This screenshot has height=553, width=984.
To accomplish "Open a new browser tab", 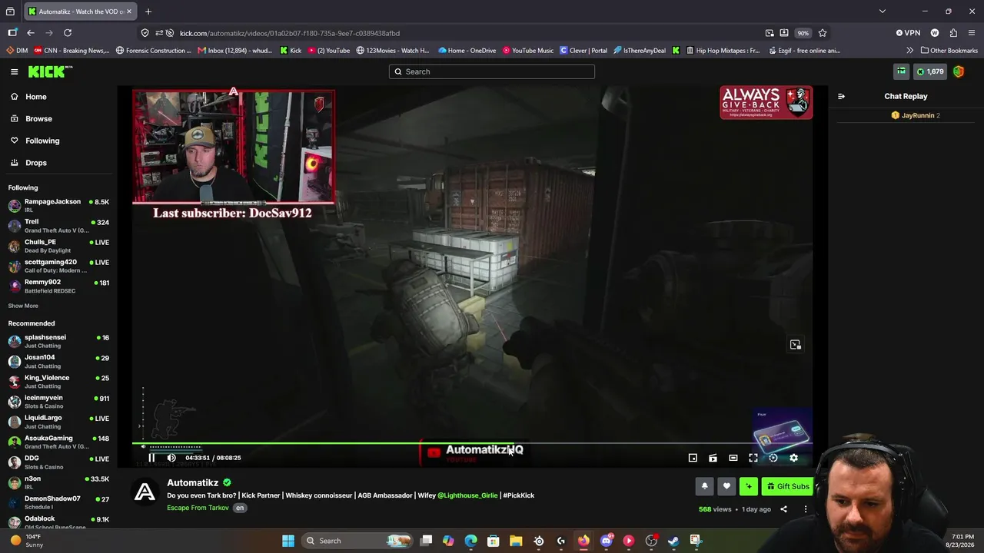I will pyautogui.click(x=148, y=12).
